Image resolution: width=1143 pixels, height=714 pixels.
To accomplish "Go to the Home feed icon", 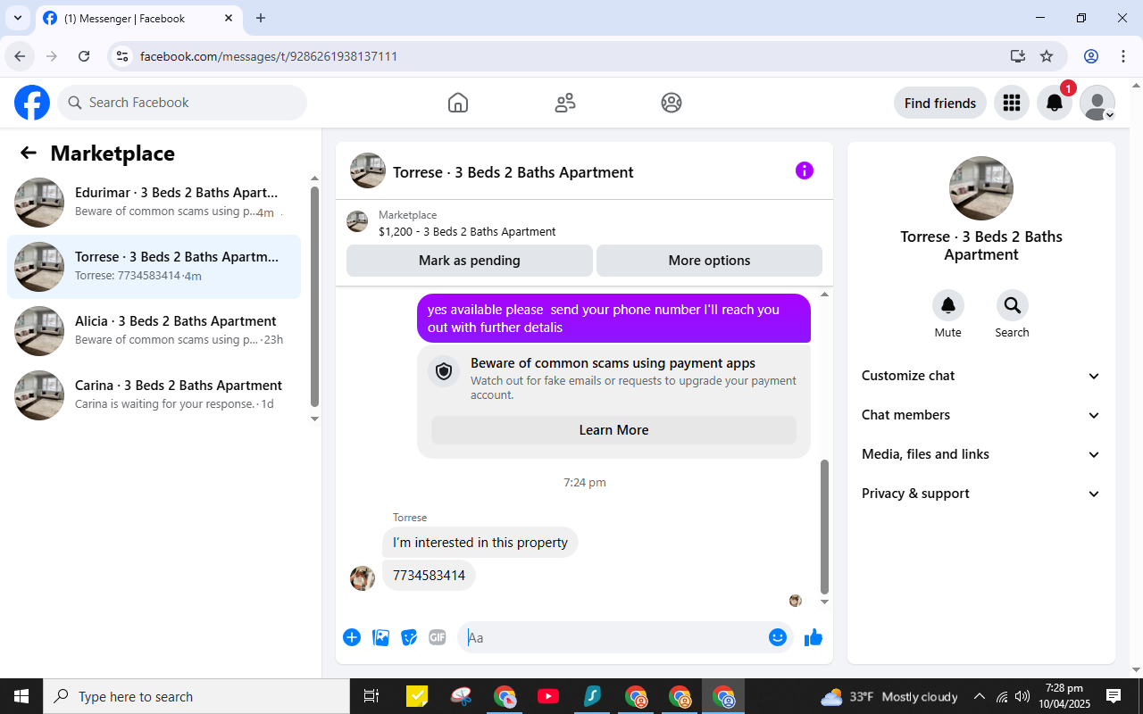I will [x=458, y=103].
